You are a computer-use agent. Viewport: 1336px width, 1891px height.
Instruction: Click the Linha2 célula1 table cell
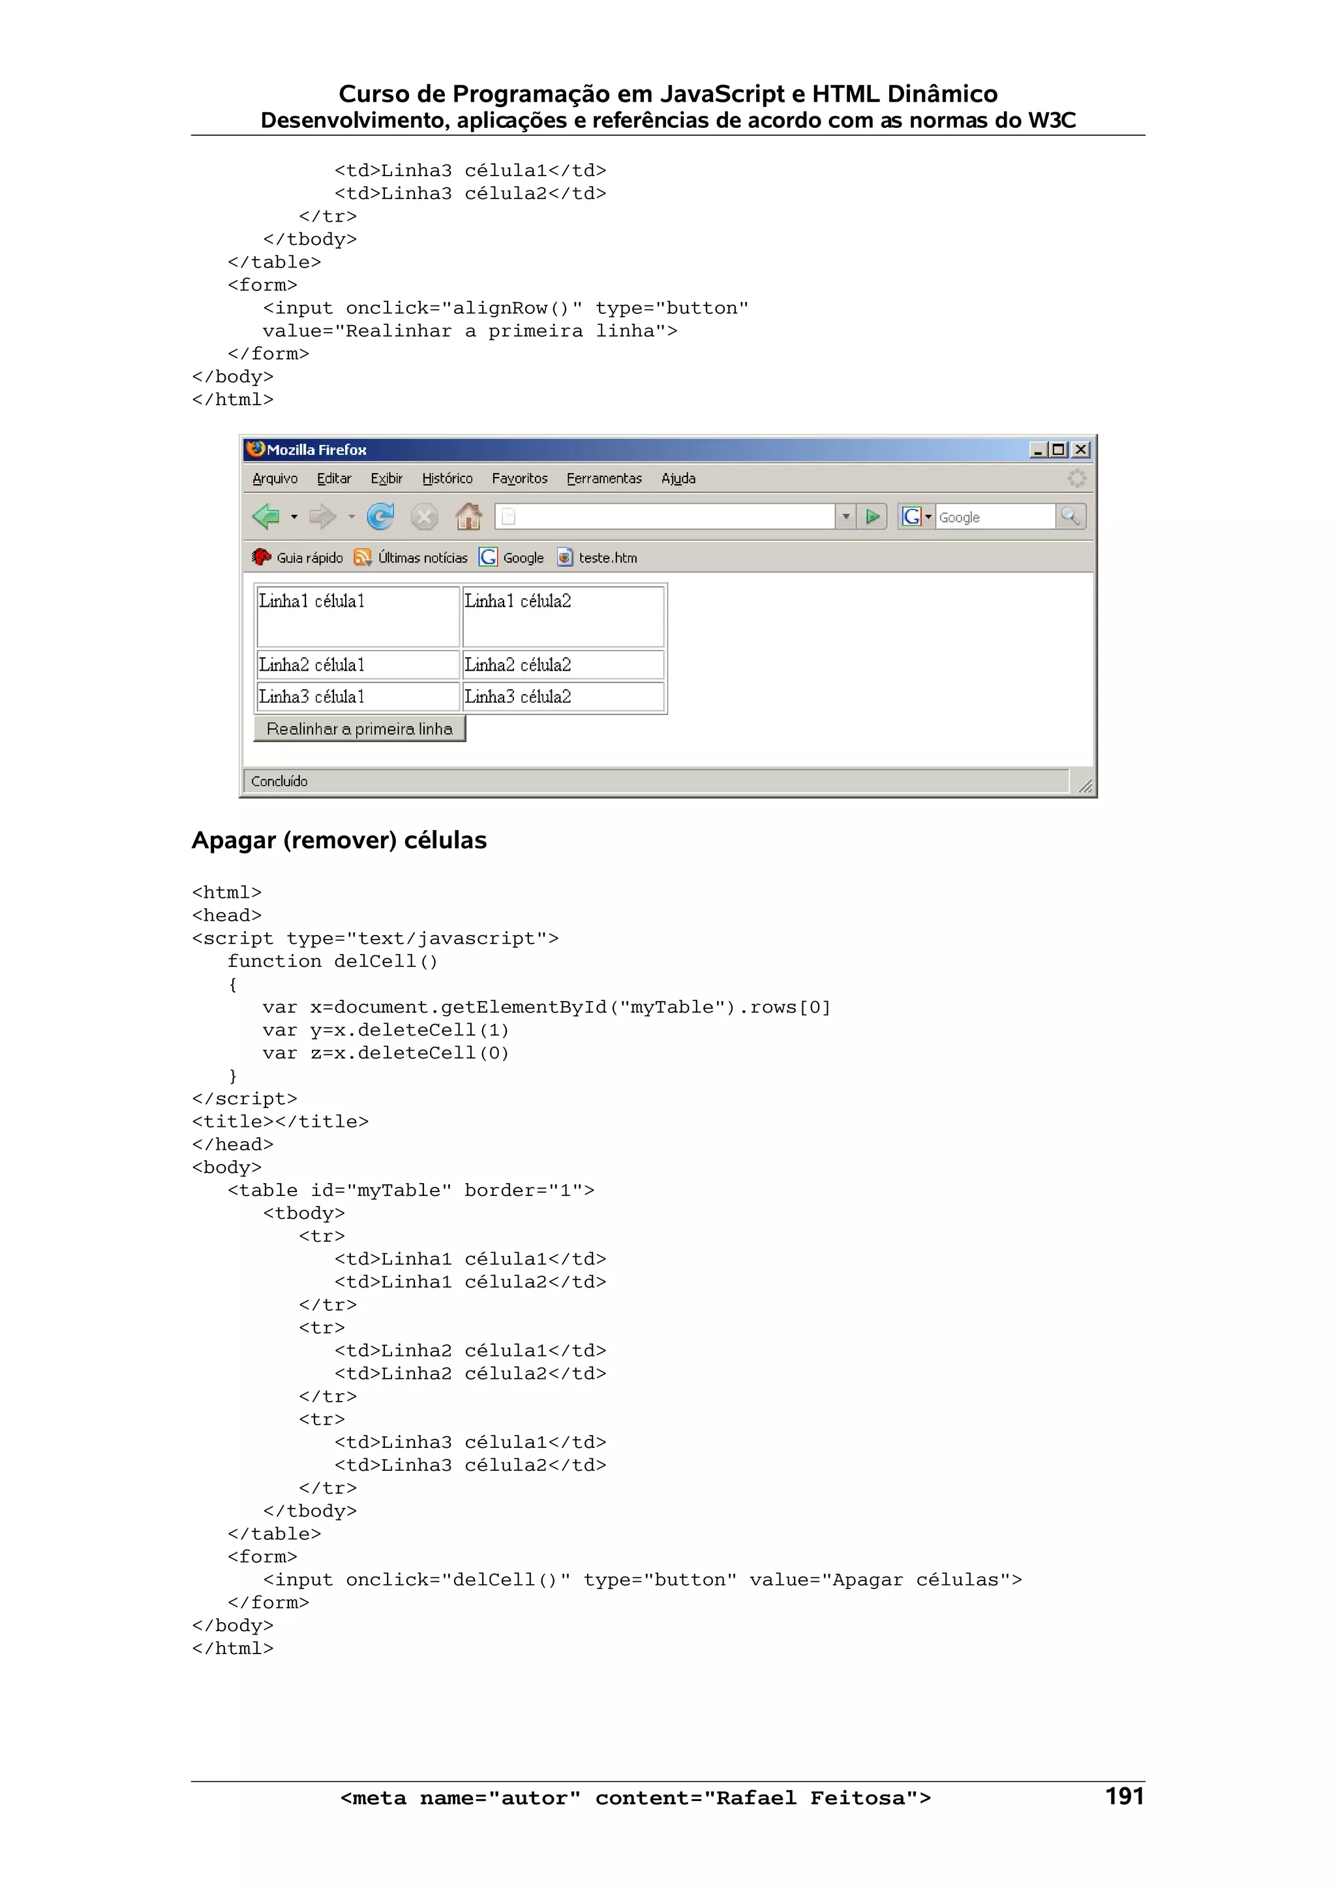358,665
